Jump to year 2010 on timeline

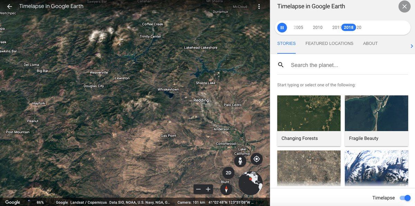pos(317,28)
